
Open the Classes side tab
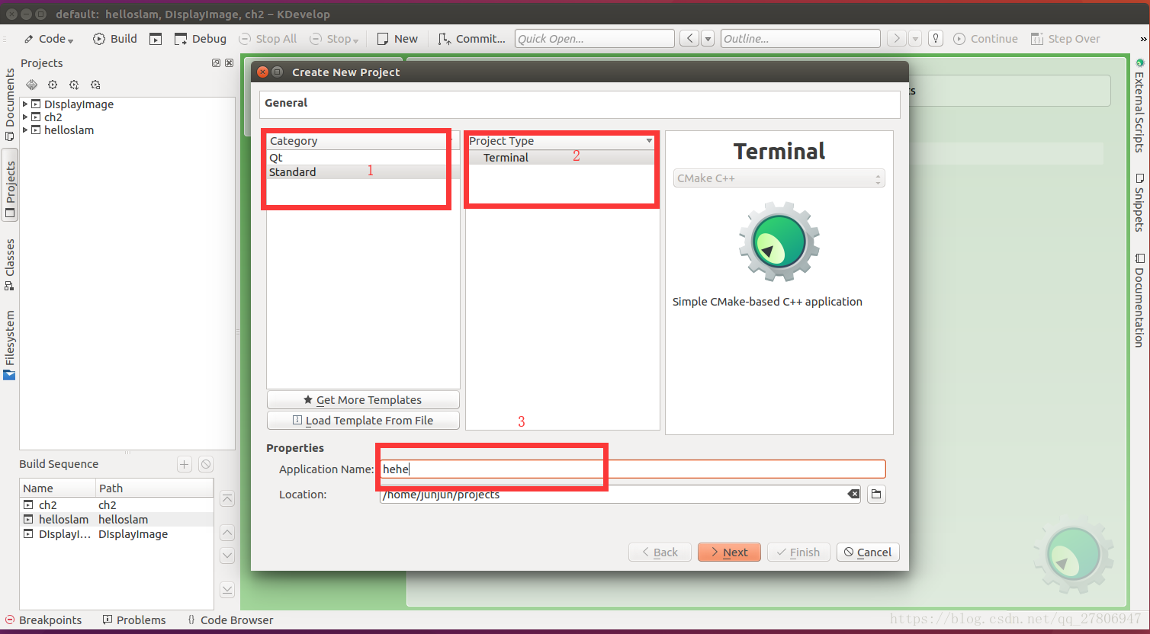point(10,264)
